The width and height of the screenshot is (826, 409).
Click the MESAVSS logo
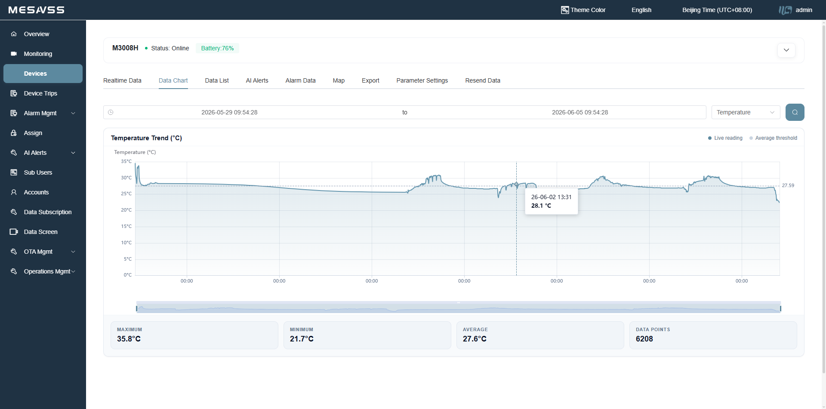tap(36, 10)
